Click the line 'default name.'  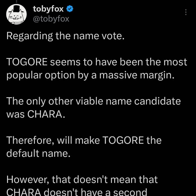point(38,153)
